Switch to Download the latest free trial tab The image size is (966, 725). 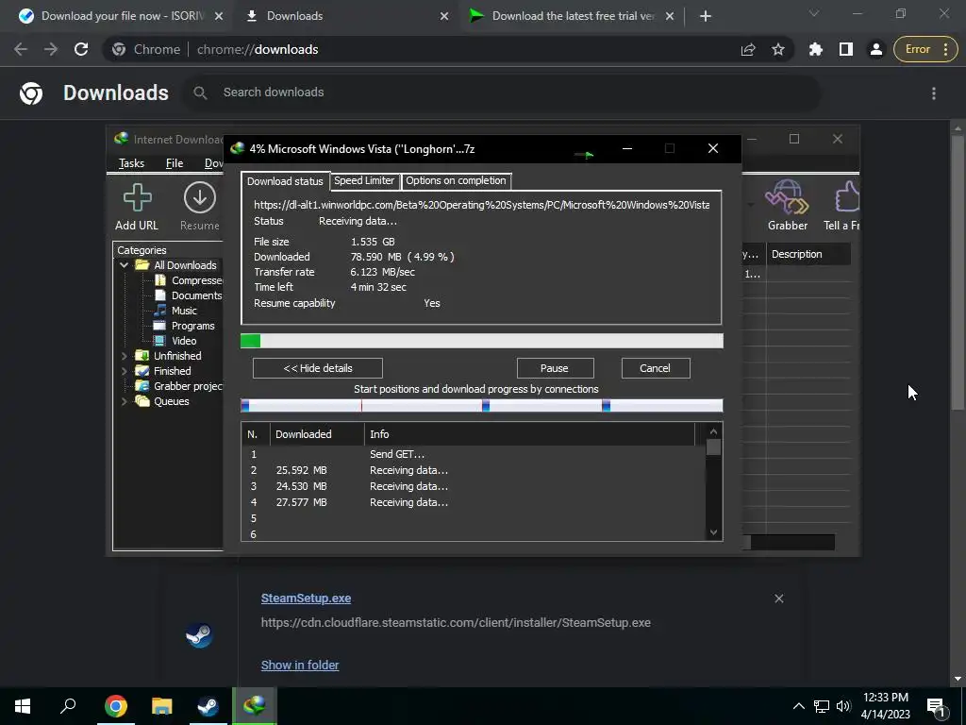(571, 16)
